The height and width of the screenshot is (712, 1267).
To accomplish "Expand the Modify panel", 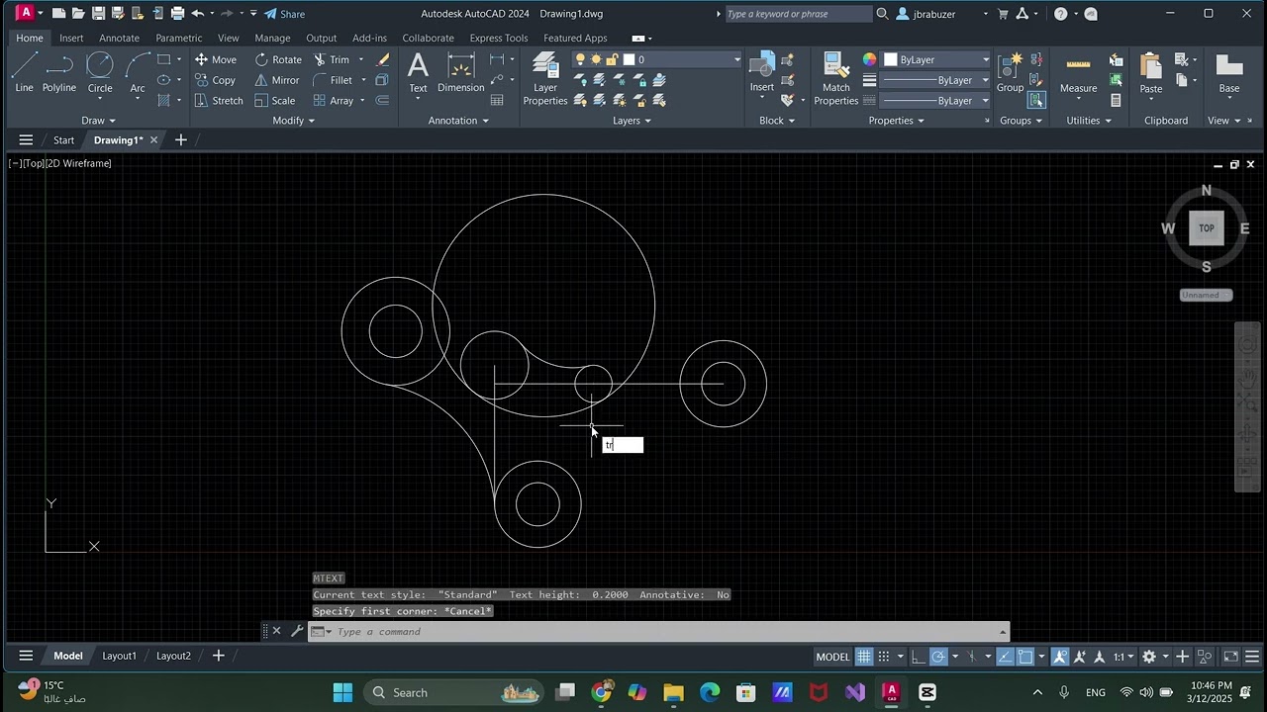I will click(293, 121).
